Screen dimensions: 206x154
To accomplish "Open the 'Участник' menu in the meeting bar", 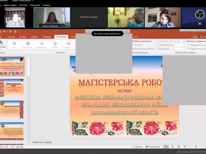I will pyautogui.click(x=23, y=5).
